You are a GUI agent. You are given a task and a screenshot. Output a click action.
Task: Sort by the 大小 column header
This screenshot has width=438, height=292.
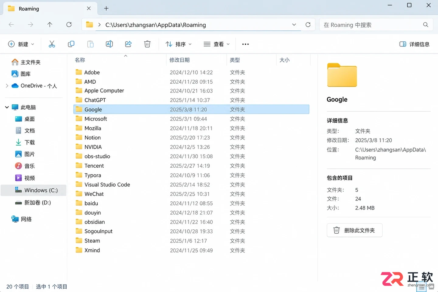click(284, 60)
